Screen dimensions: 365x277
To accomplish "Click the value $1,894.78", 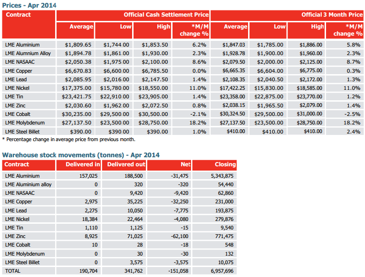I will pos(78,53).
